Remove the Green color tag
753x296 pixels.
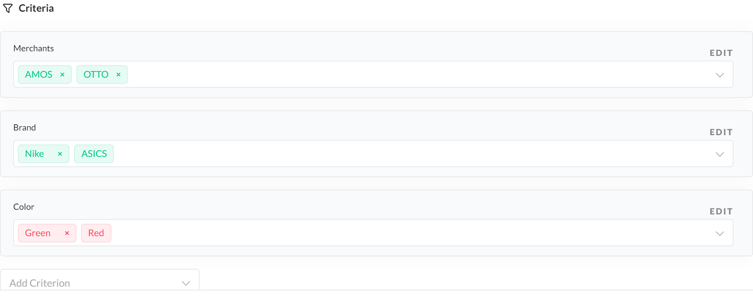[x=67, y=233]
